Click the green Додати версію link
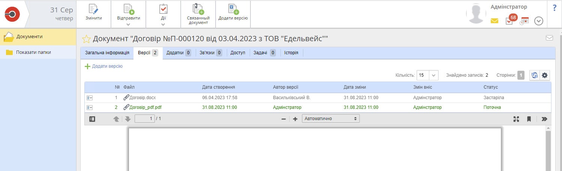 pos(104,66)
